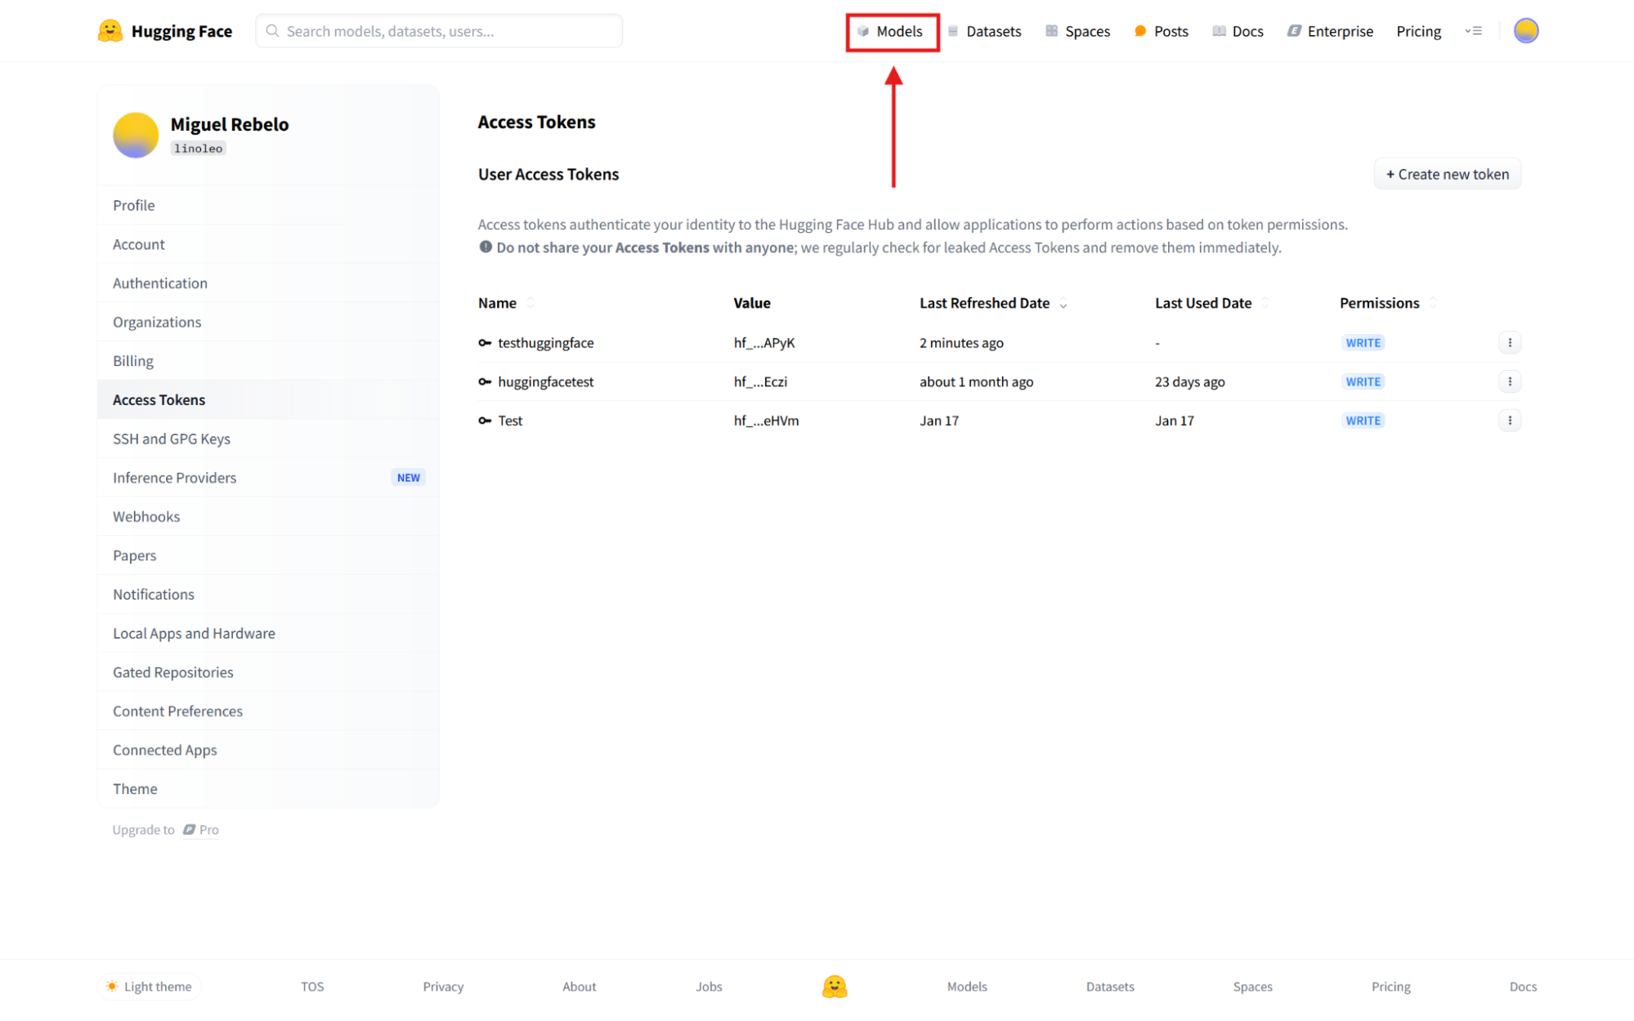The height and width of the screenshot is (1021, 1634).
Task: Click WRITE badge for huggingfacetest token
Action: tap(1363, 381)
